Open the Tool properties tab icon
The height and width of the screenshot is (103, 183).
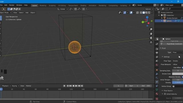pos(157,44)
